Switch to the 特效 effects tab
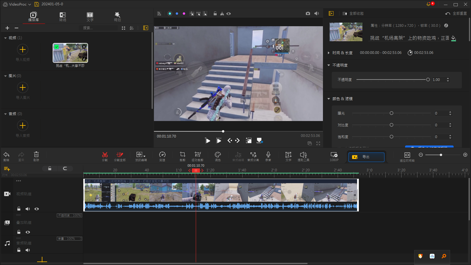The image size is (471, 265). 117,17
